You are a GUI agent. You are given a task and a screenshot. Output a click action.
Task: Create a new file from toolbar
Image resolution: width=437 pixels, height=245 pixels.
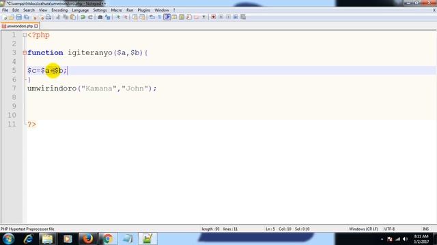tap(5, 17)
